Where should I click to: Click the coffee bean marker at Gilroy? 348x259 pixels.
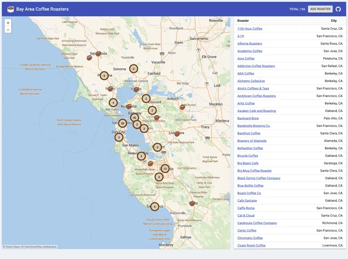192,203
